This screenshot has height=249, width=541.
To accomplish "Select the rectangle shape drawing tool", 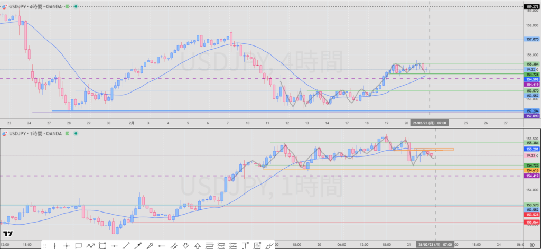I will [x=102, y=245].
